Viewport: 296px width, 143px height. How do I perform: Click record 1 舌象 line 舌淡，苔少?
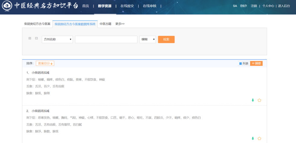[x=45, y=86]
